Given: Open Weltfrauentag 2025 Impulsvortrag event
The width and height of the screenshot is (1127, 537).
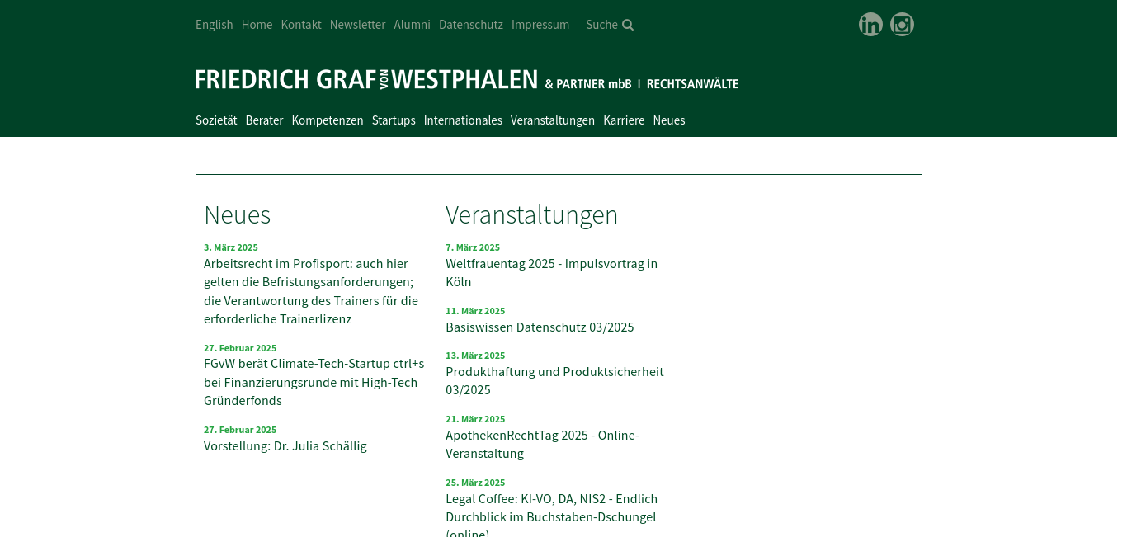Looking at the screenshot, I should (x=552, y=273).
